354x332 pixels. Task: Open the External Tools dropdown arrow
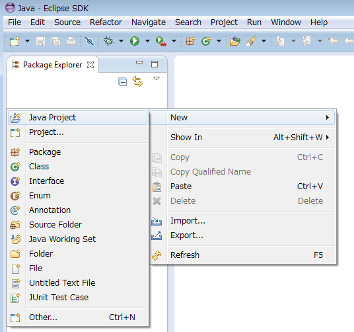point(174,41)
